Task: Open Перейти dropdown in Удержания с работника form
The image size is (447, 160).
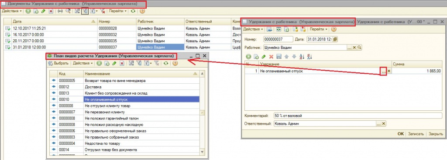Action: click(x=319, y=29)
